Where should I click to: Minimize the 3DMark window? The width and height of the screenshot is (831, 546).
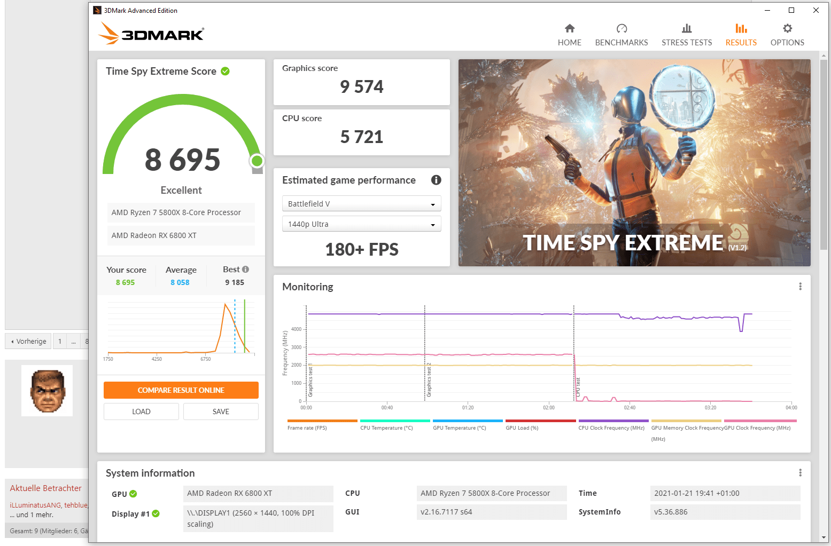[767, 10]
